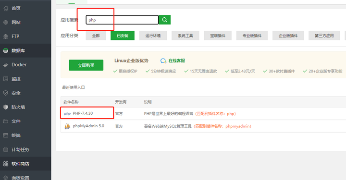
Task: Click the 开发商 column header
Action: coord(121,102)
